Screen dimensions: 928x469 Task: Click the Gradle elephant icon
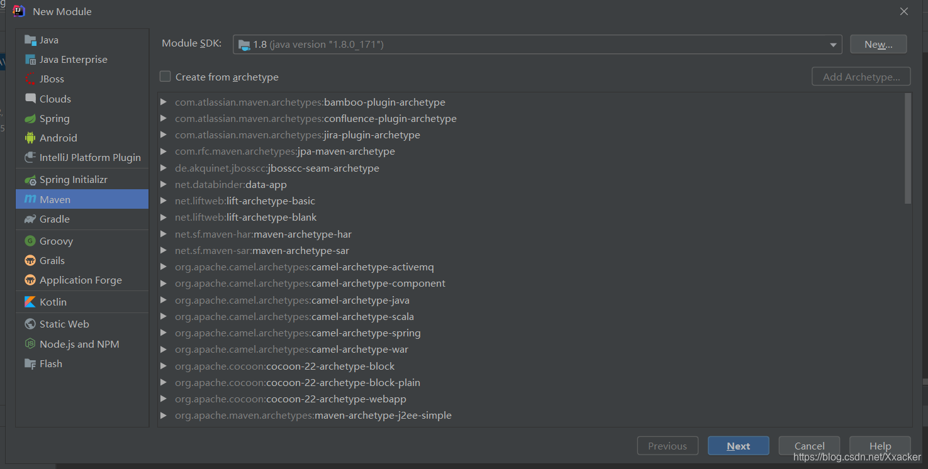tap(30, 219)
